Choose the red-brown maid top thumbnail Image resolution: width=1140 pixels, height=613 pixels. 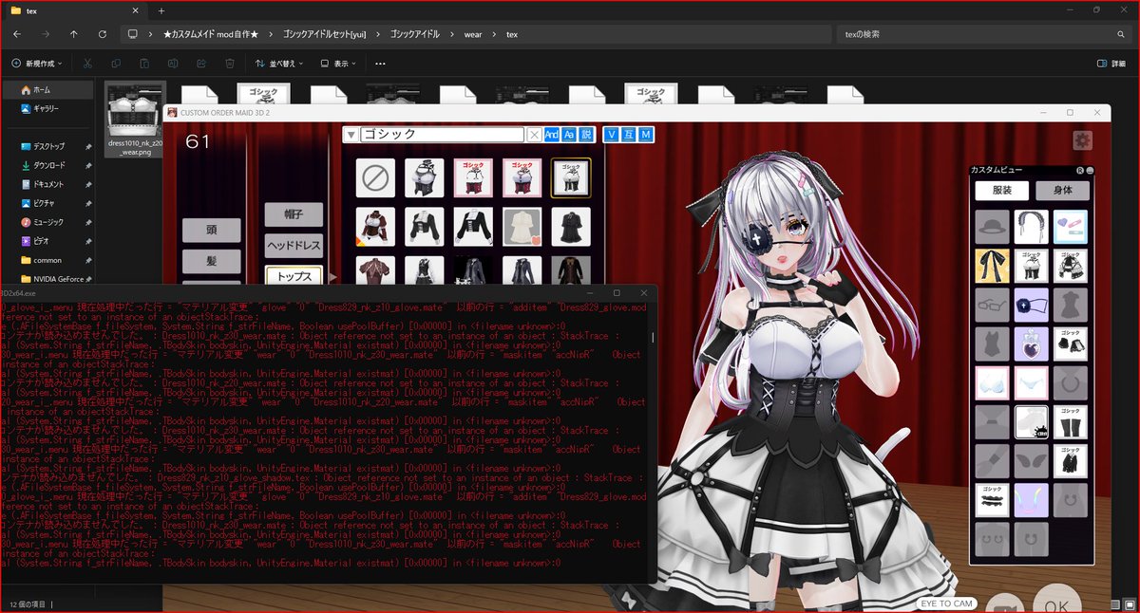click(375, 226)
